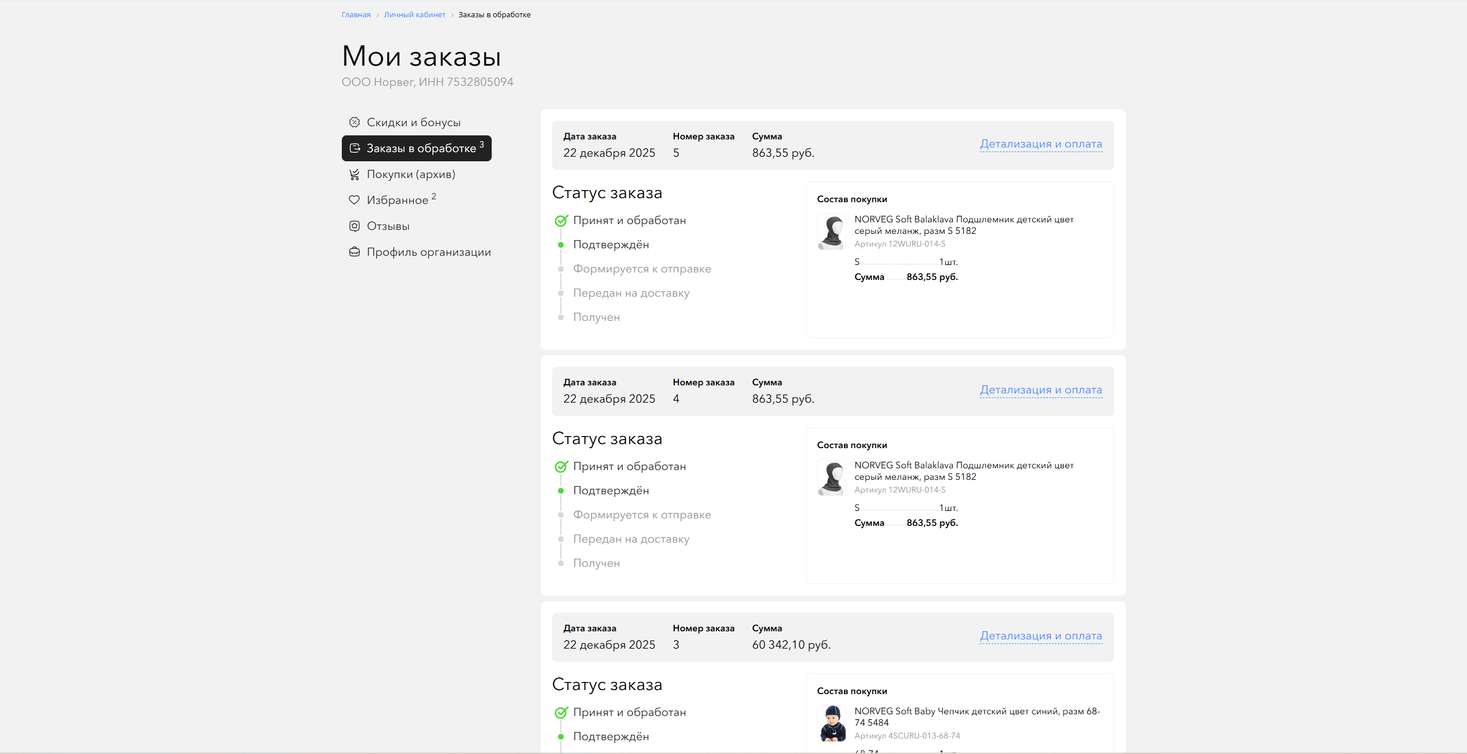The width and height of the screenshot is (1467, 754).
Task: Expand Детализация и оплата for order 5
Action: [x=1040, y=144]
